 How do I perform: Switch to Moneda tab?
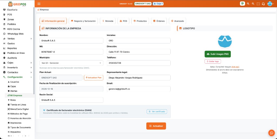(x=108, y=21)
